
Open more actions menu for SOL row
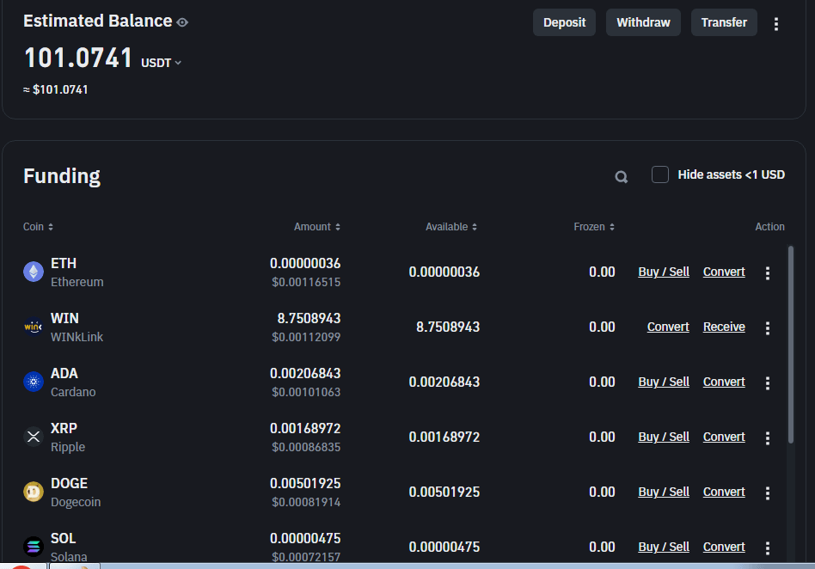pos(768,548)
